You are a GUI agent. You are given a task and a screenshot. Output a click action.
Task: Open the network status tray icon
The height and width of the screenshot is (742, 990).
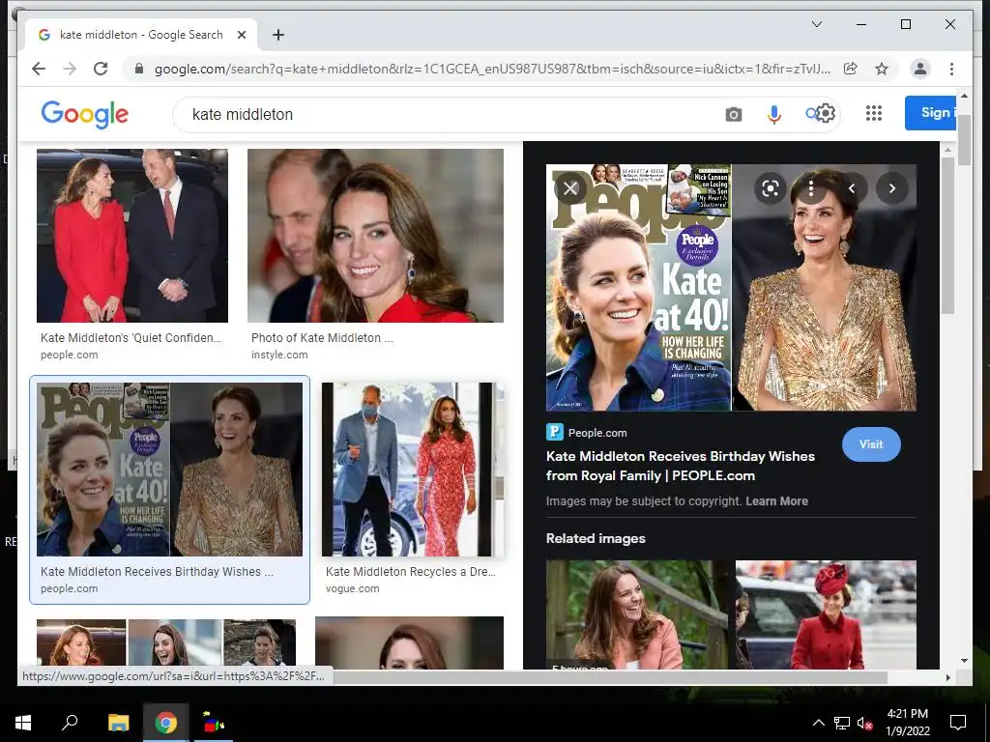click(x=842, y=723)
